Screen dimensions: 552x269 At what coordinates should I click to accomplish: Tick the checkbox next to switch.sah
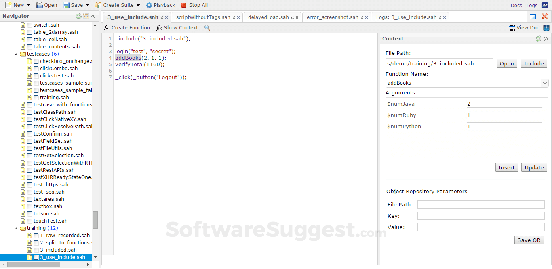(29, 25)
